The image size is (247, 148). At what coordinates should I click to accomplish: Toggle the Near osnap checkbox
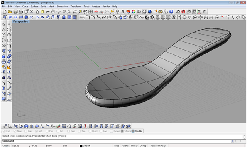point(15,131)
